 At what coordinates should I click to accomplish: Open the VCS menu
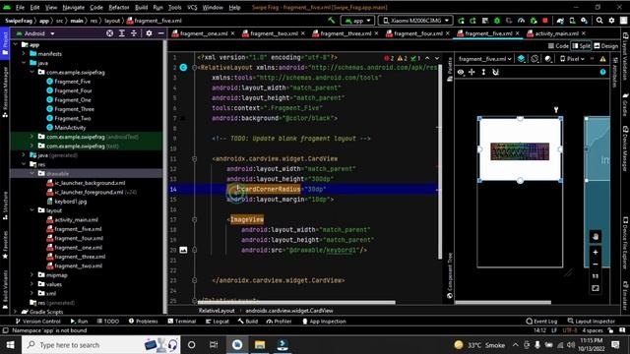coord(192,7)
